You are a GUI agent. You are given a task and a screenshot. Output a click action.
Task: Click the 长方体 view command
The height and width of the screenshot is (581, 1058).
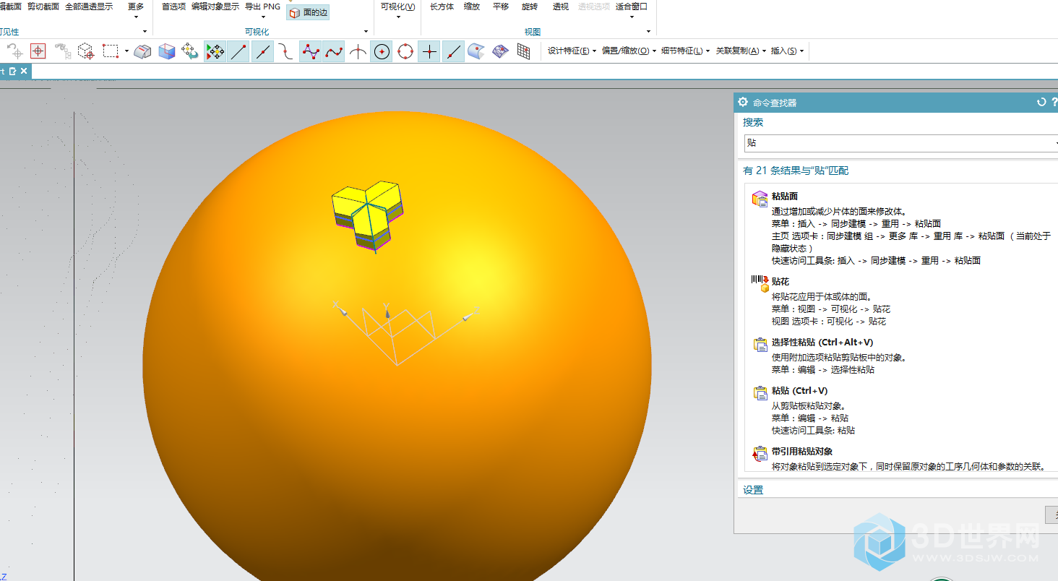click(x=442, y=7)
